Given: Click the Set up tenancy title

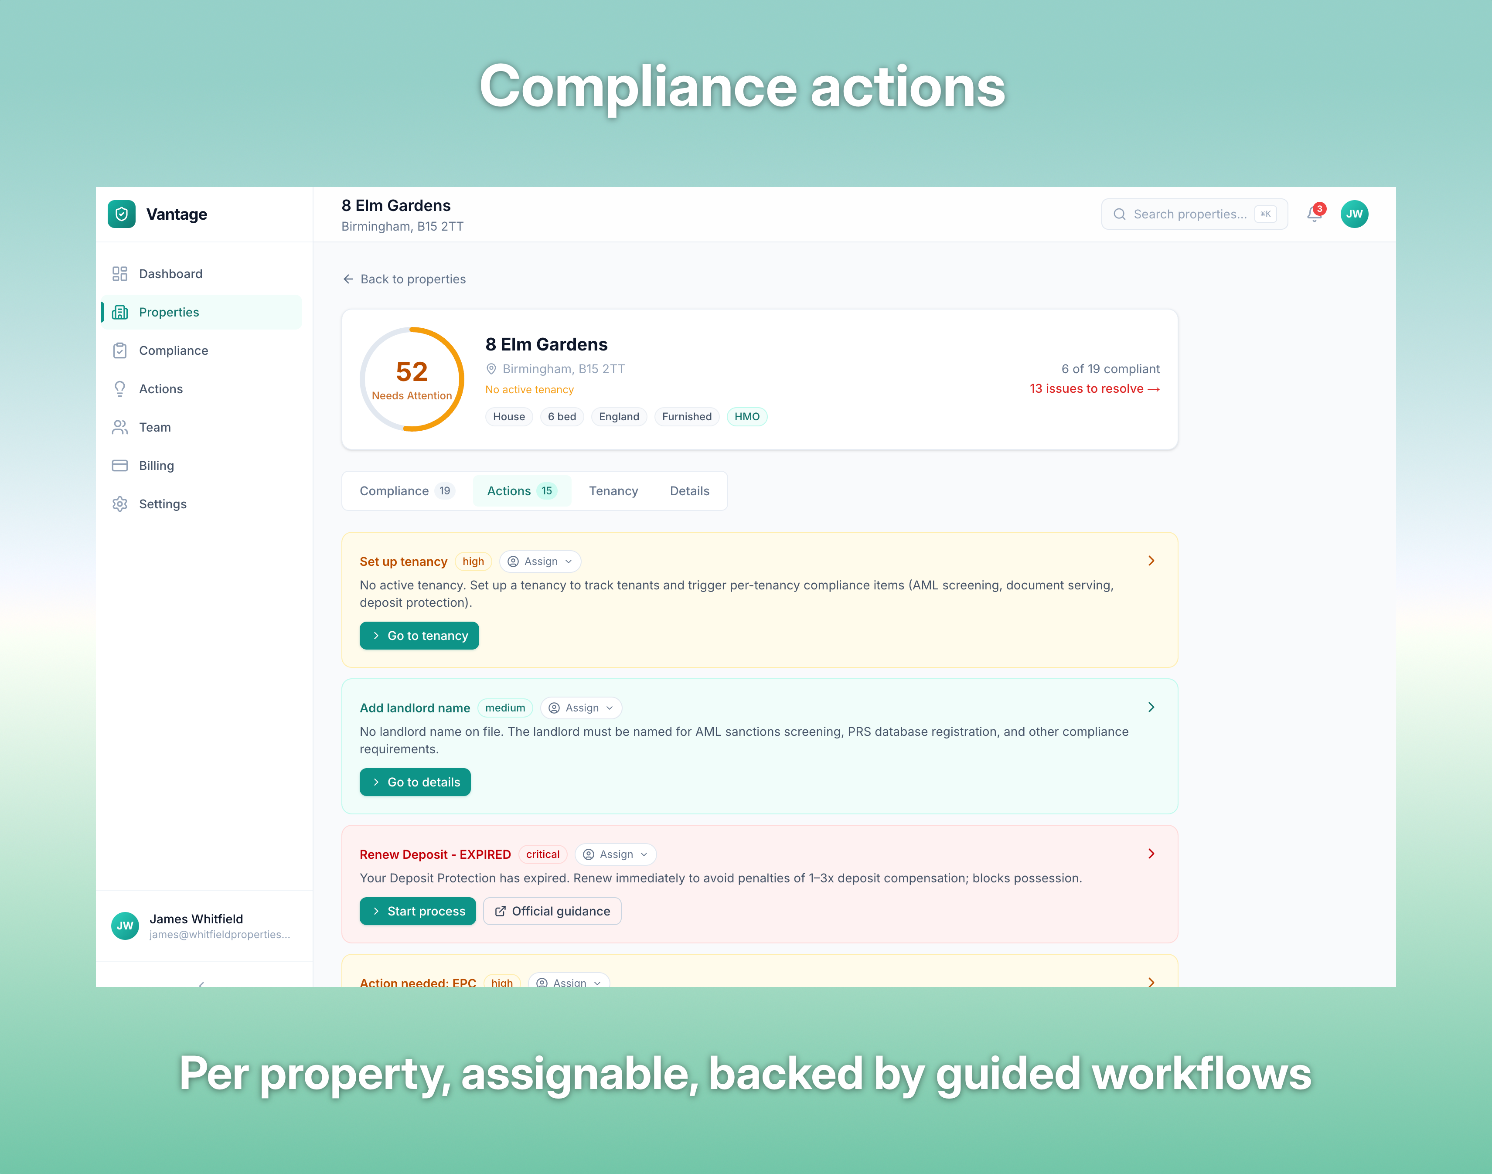Looking at the screenshot, I should click(404, 561).
